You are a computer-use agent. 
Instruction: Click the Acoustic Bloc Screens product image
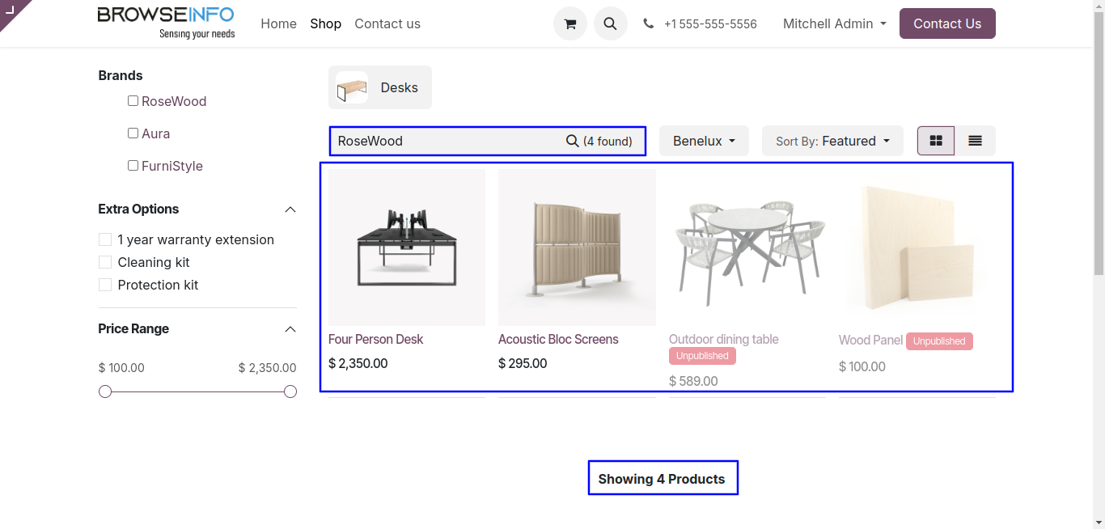click(x=577, y=248)
